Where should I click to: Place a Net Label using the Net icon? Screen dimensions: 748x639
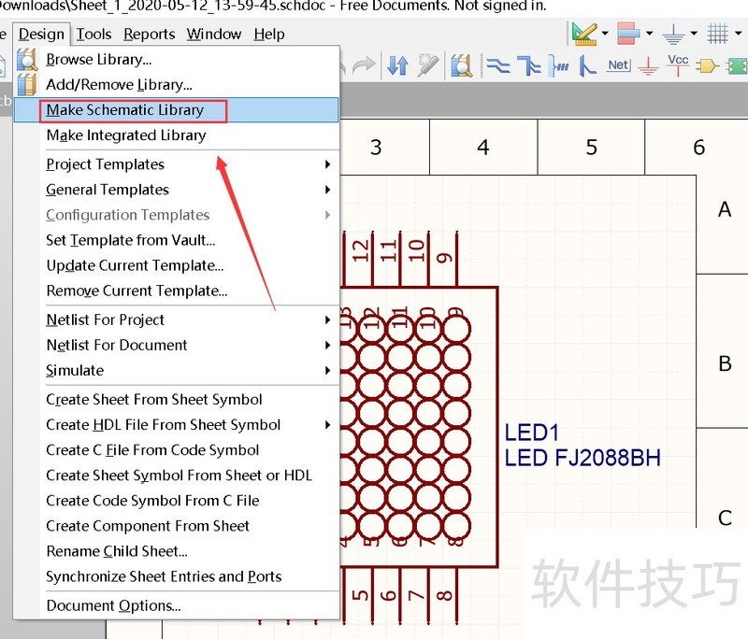(616, 67)
